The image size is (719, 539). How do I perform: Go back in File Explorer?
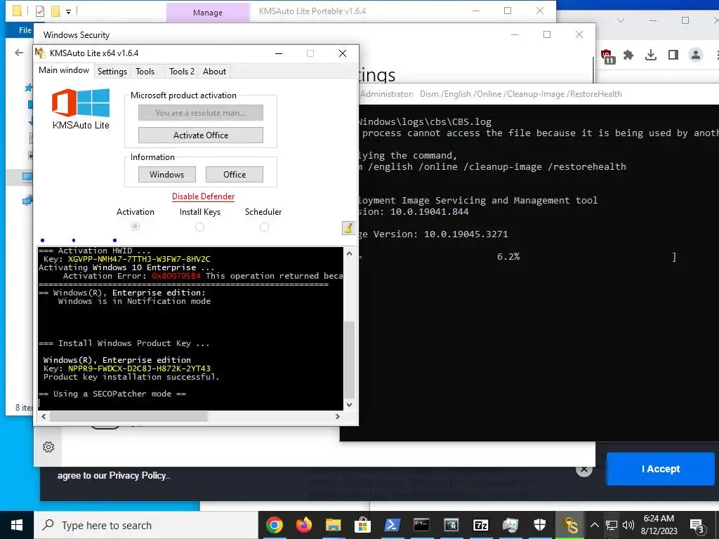[x=19, y=53]
